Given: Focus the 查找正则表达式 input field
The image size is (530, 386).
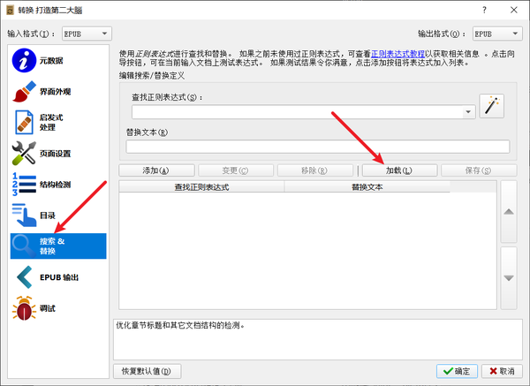Looking at the screenshot, I should 298,112.
